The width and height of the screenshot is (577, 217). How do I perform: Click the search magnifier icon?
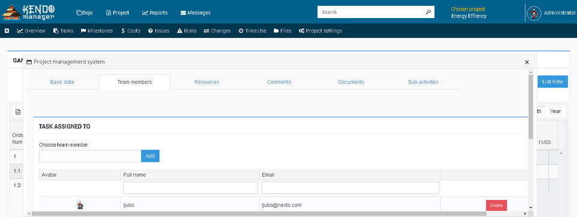429,12
